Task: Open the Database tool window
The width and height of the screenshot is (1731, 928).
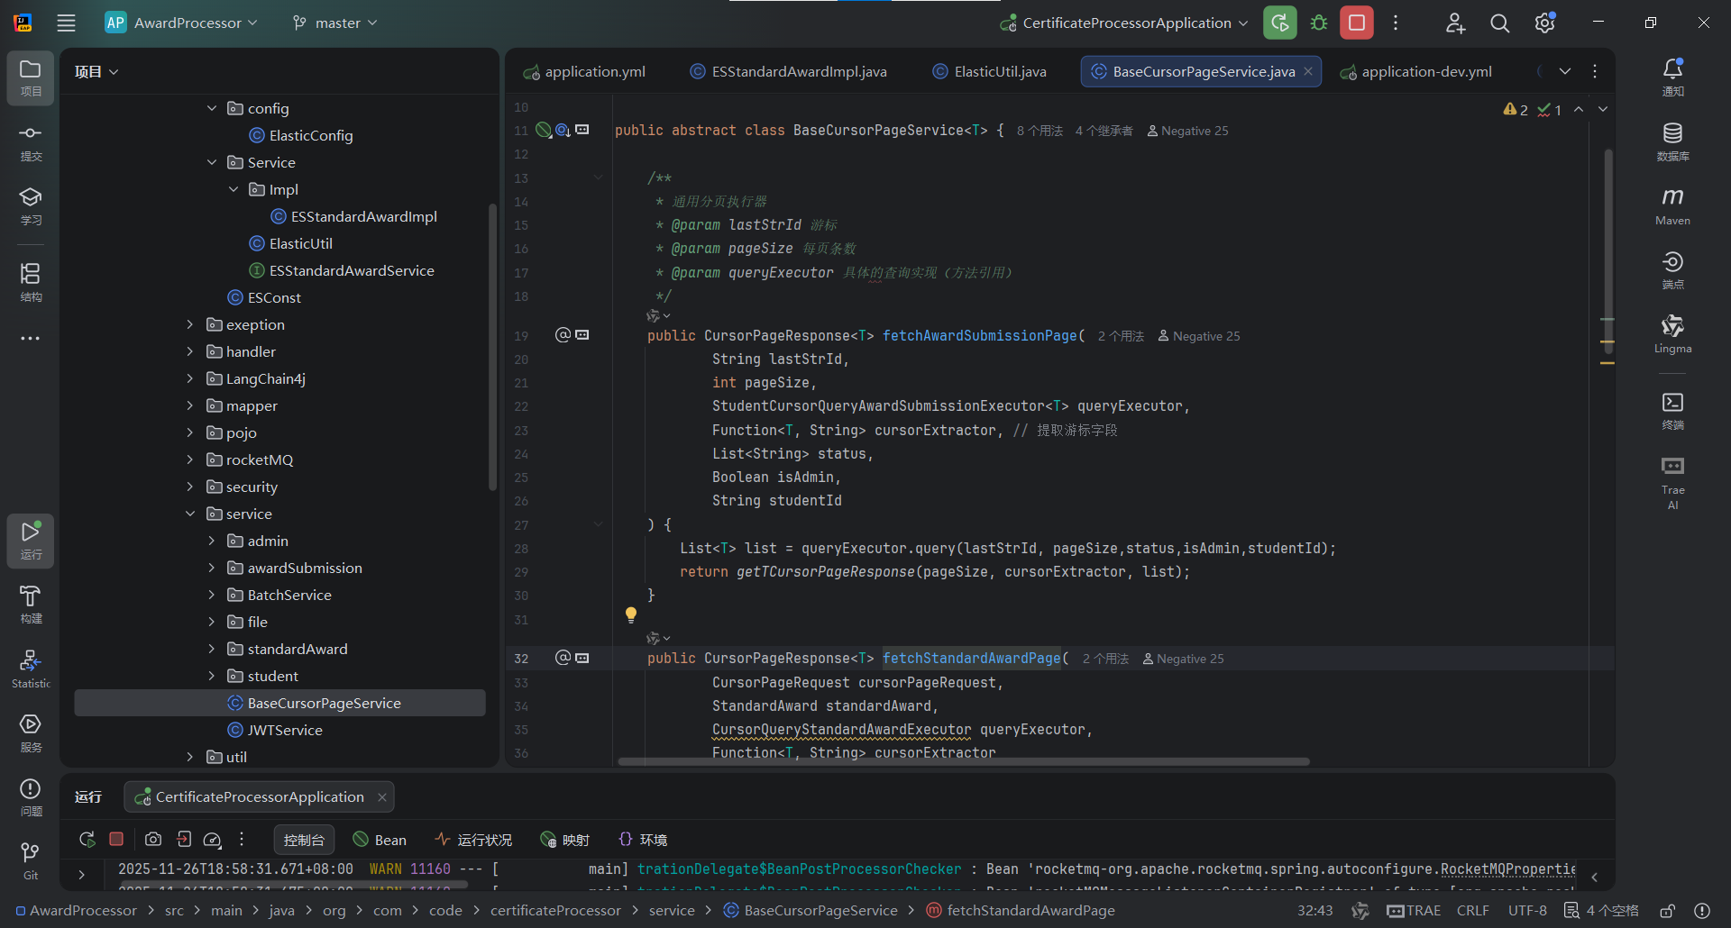Action: coord(1673,142)
